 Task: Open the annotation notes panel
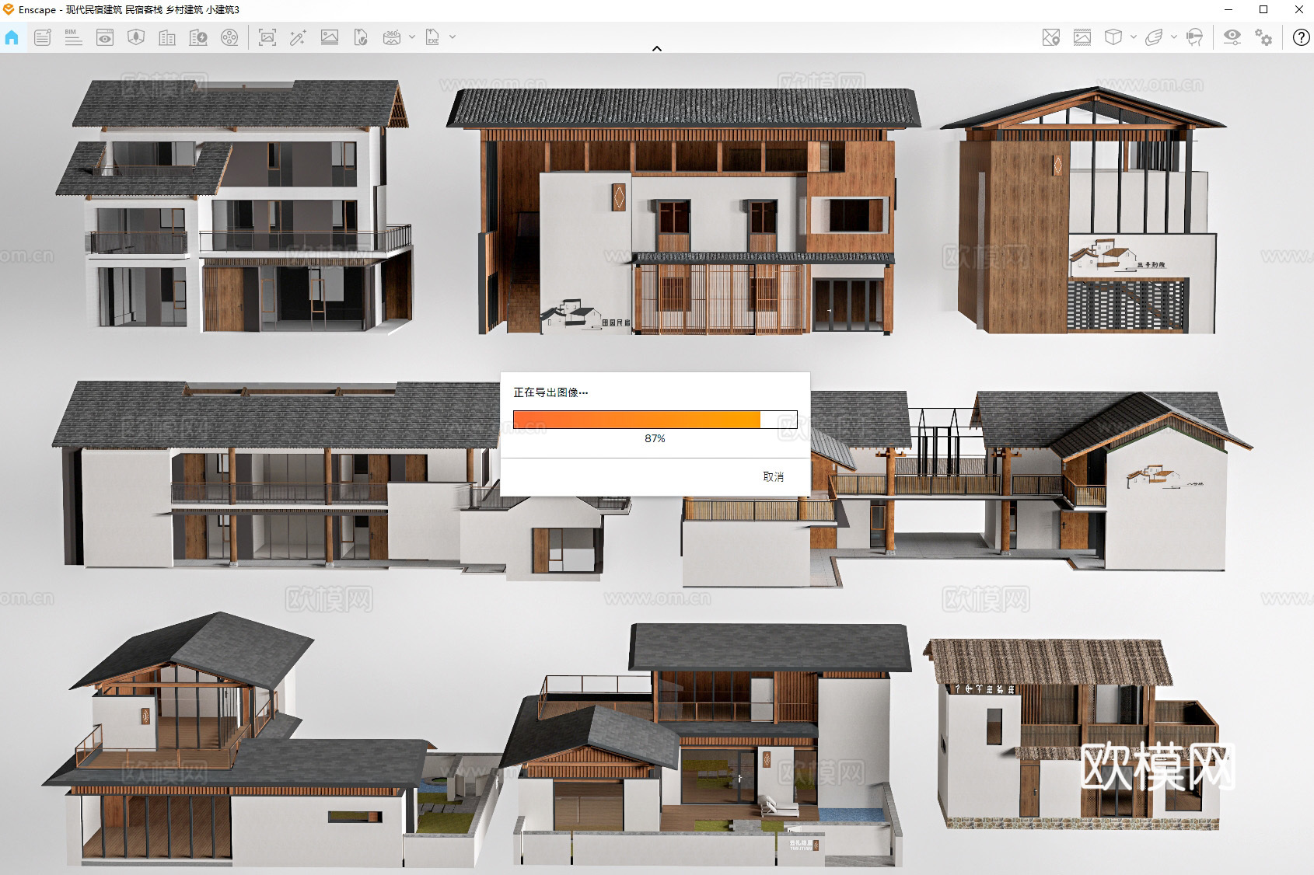tap(43, 37)
